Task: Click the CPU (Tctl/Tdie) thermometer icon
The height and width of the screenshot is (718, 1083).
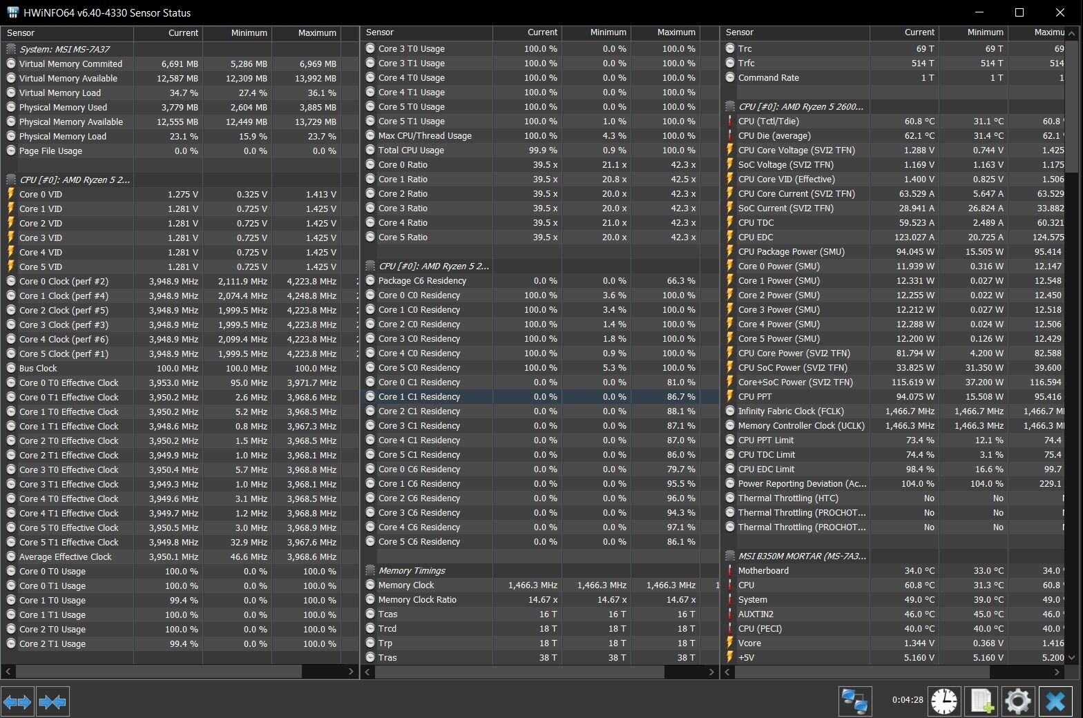Action: point(730,121)
